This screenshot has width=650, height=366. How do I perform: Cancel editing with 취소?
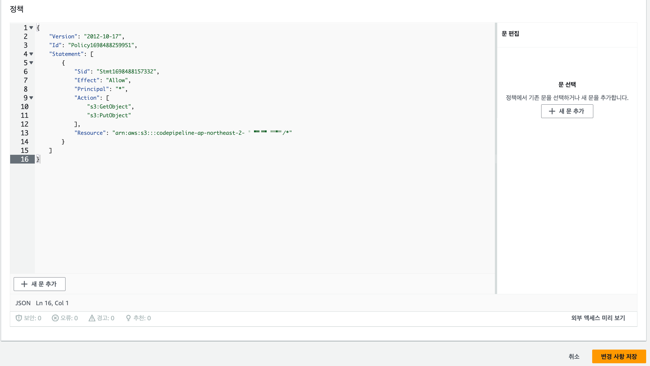[x=574, y=356]
